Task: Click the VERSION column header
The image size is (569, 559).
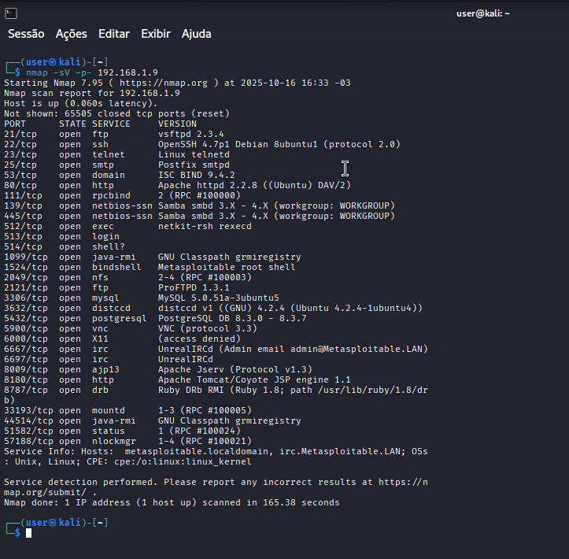Action: point(177,124)
